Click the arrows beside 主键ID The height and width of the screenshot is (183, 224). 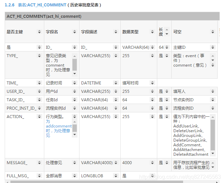tap(213, 47)
